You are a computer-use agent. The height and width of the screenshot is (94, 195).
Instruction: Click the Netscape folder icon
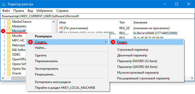(9, 45)
